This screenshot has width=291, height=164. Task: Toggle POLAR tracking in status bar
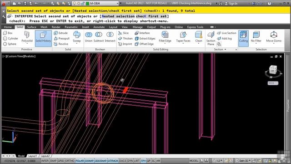point(80,161)
